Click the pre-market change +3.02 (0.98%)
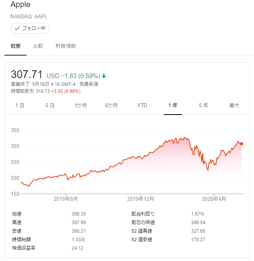254x261 pixels. pos(66,91)
